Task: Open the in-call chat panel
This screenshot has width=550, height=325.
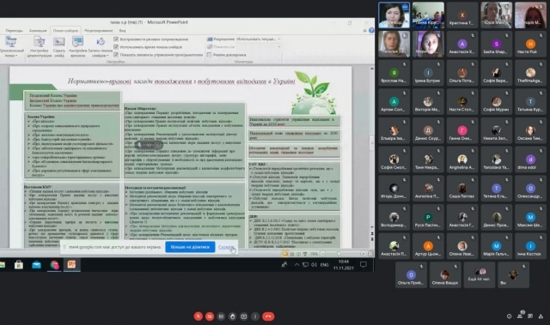Action: [530, 316]
